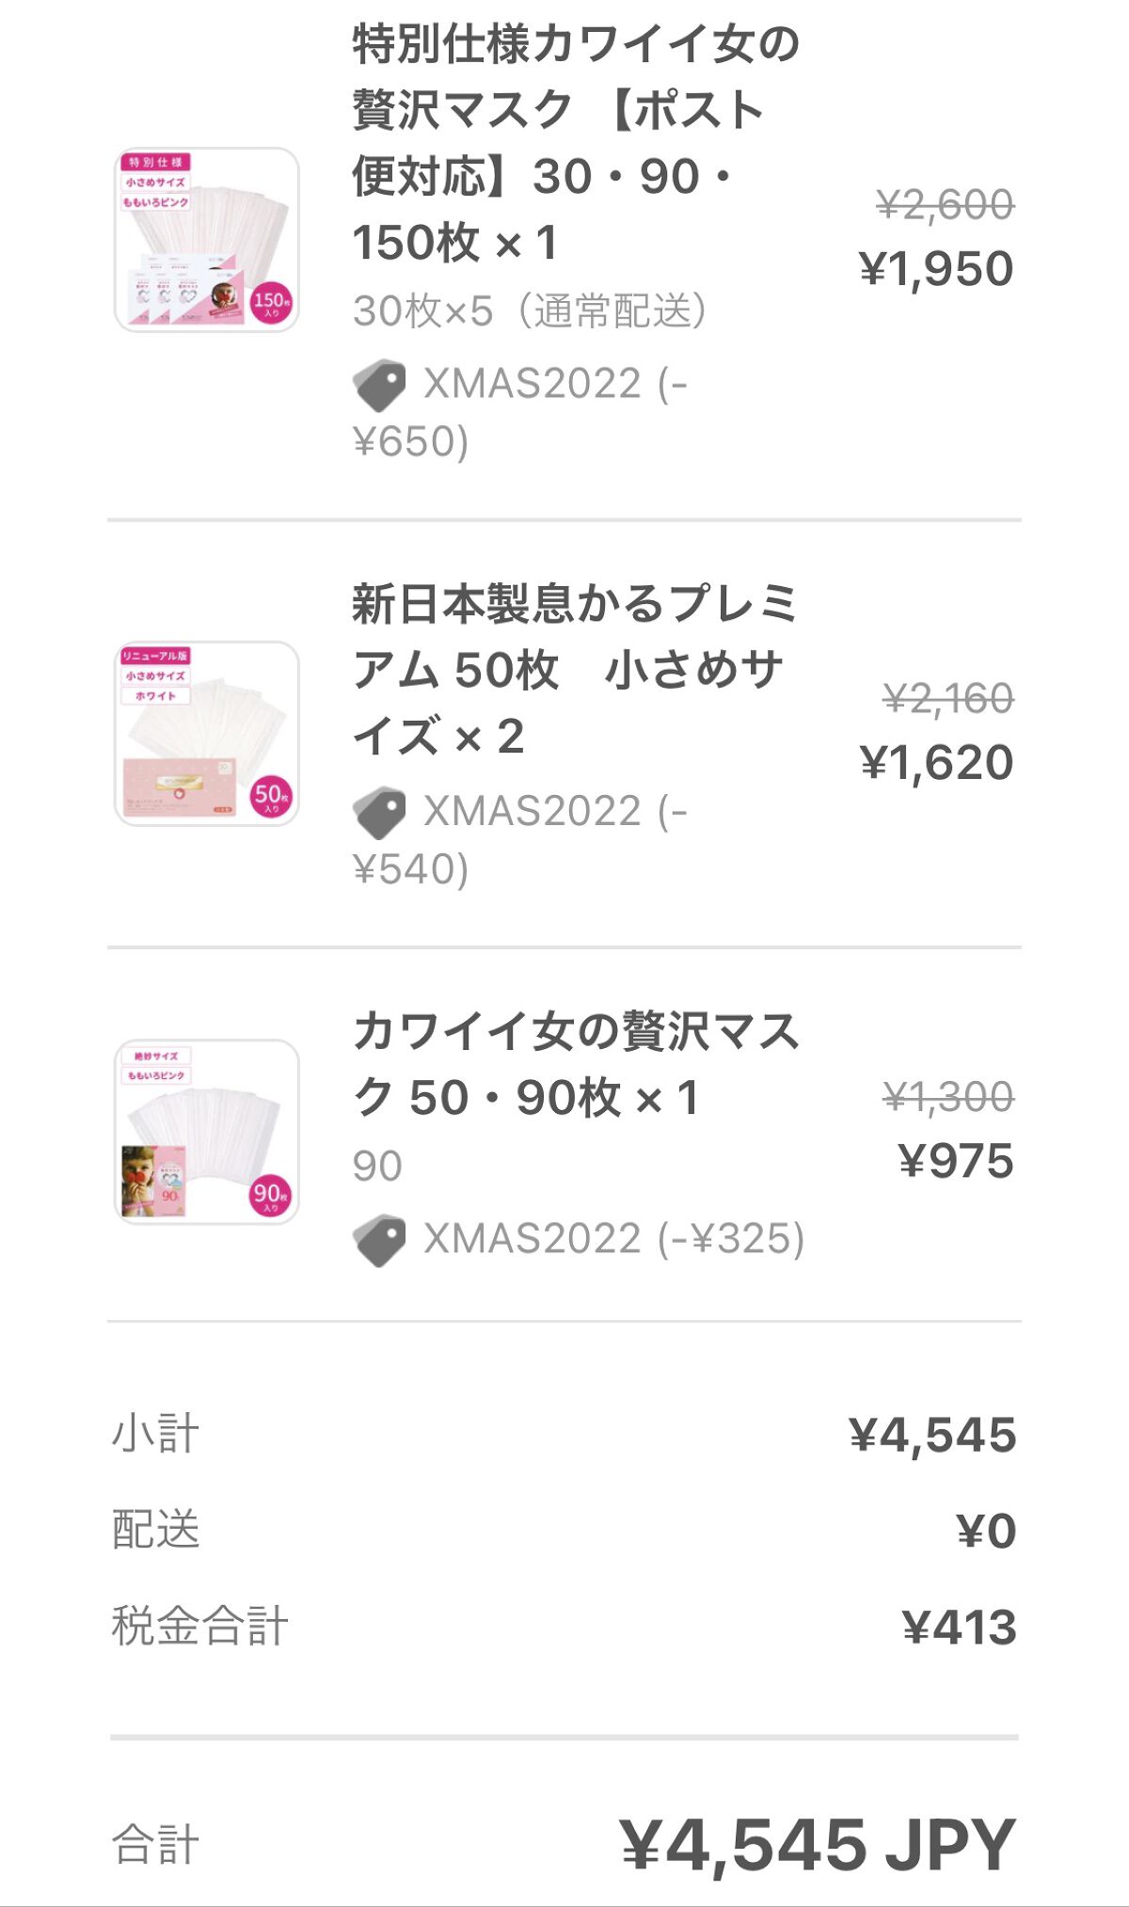Click the 30枚×5（通常配送） variant text
This screenshot has height=1907, width=1129.
point(530,311)
